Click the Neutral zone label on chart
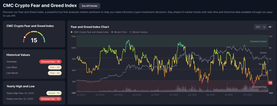Screen dimensions: 277x106 [262, 64]
